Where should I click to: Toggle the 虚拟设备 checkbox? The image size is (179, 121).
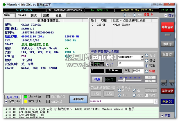click(48, 101)
